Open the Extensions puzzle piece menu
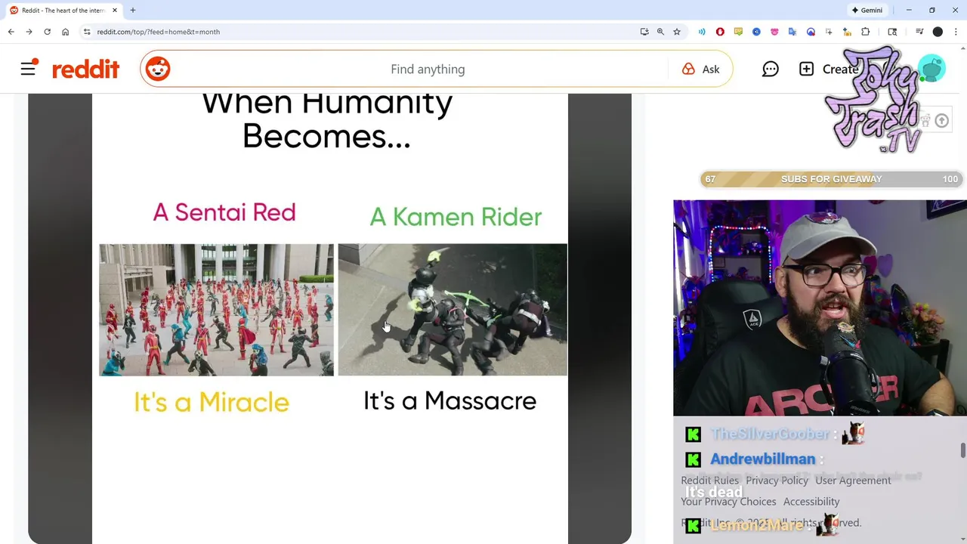 pos(866,32)
